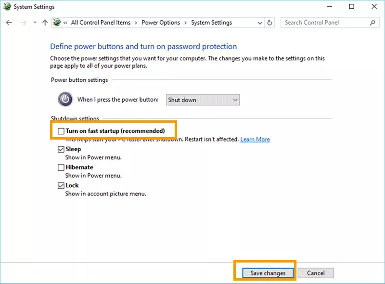
Task: Click the search magnifier icon
Action: 372,23
